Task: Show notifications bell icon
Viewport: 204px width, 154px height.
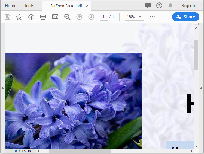Action: coord(170,6)
